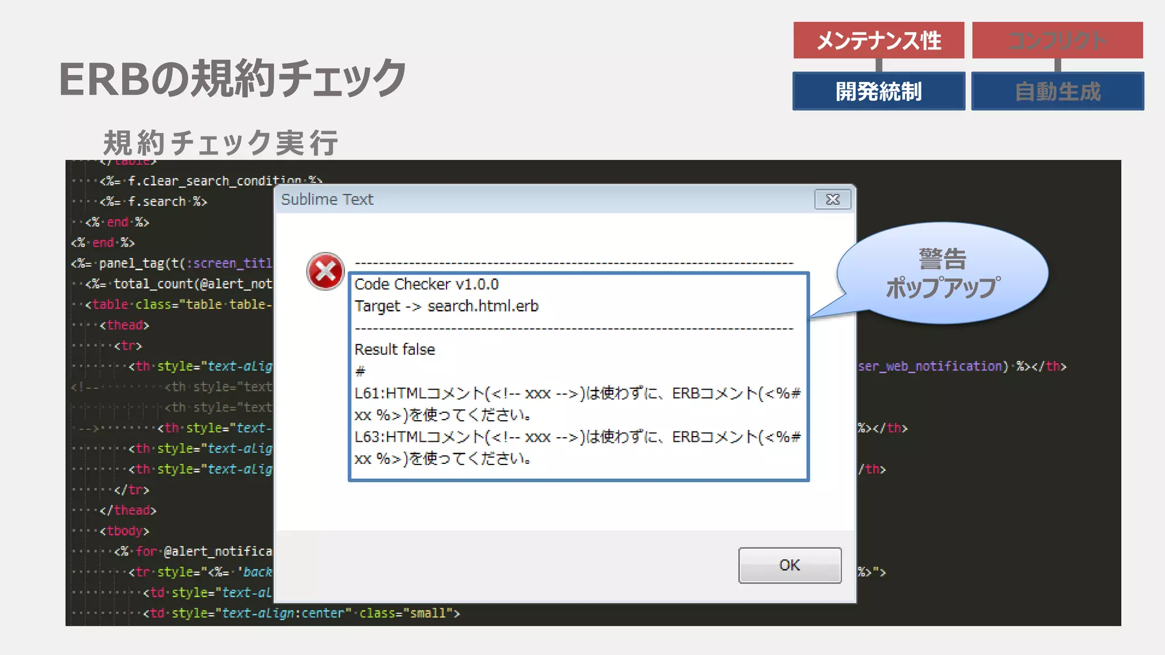
Task: Click the 警告ポップアップ callout bubble
Action: [x=943, y=273]
